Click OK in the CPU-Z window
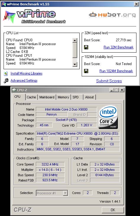 tap(113, 210)
